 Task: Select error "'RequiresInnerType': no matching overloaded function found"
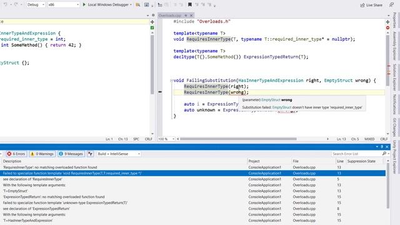click(x=193, y=167)
